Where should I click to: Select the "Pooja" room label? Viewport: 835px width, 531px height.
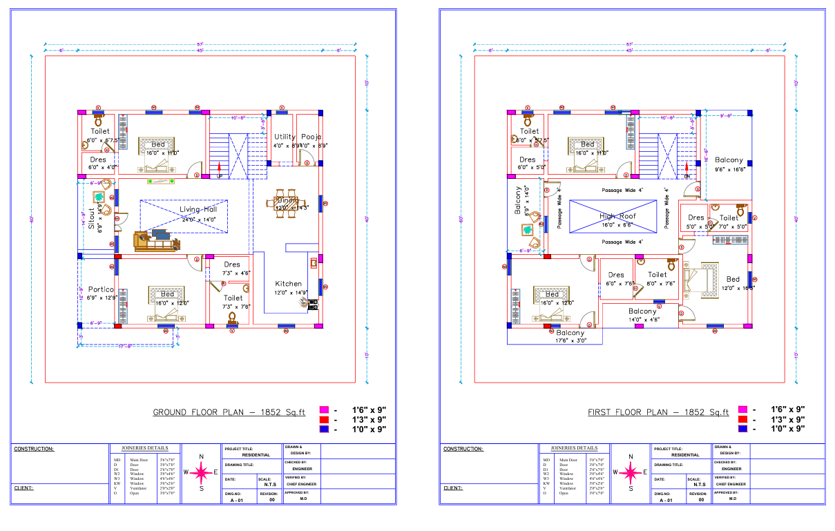point(311,137)
